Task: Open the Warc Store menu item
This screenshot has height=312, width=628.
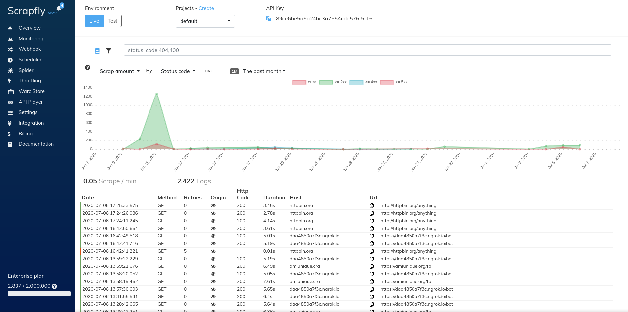Action: [x=31, y=91]
